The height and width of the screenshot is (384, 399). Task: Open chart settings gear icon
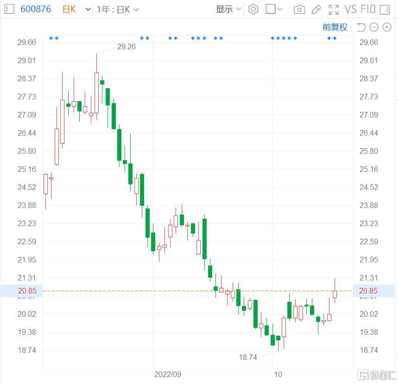point(253,9)
